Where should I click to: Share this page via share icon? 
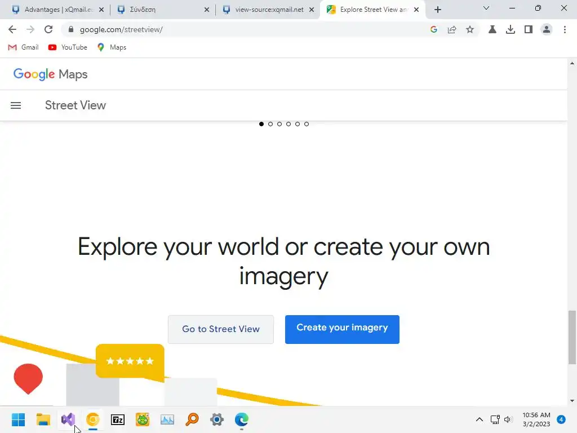pos(452,29)
